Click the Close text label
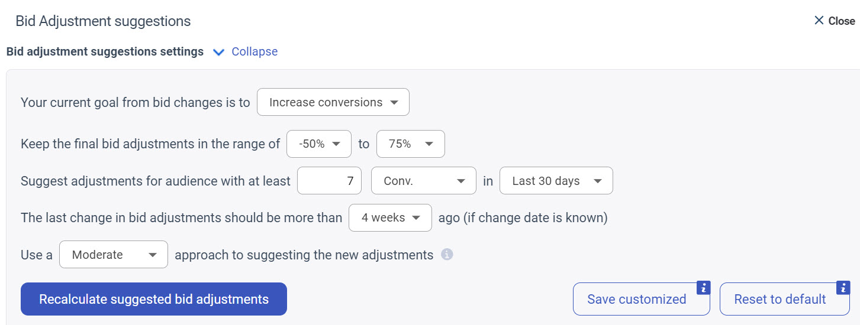The height and width of the screenshot is (325, 860). (842, 21)
